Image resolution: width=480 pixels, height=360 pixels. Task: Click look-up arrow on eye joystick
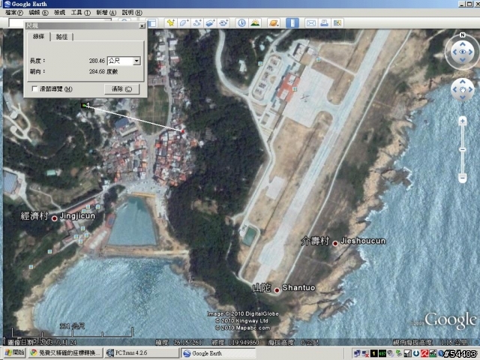[463, 44]
